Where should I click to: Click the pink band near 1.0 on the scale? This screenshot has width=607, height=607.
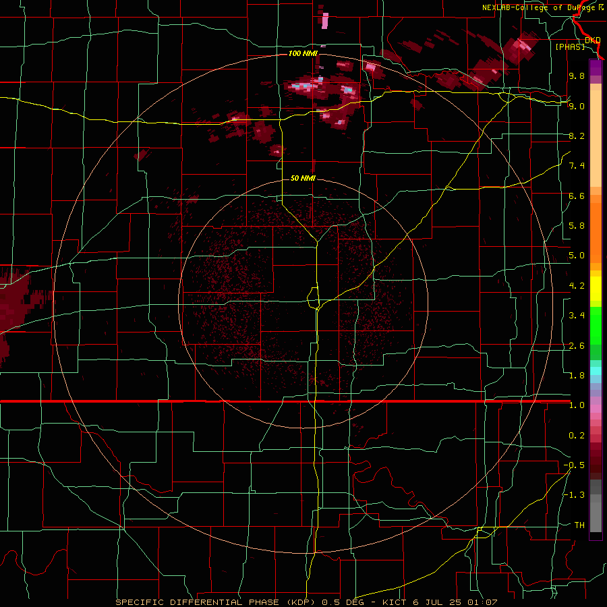596,409
